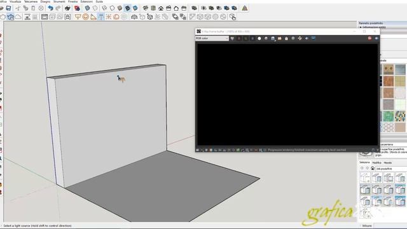The image size is (407, 229).
Task: Switch to Iso view icon
Action: click(x=146, y=8)
